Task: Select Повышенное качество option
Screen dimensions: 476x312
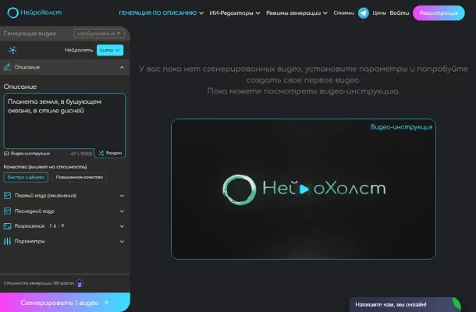Action: click(80, 177)
